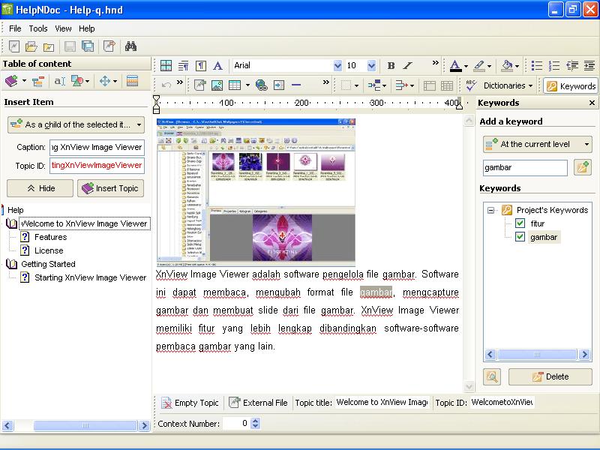Collapse the Project's Keywords tree node
Screen dimensions: 600x450
point(490,210)
